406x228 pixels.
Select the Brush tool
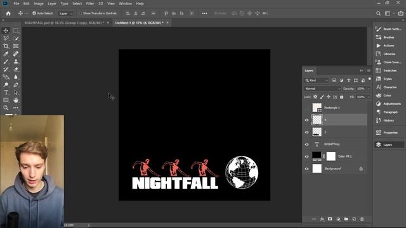6,61
